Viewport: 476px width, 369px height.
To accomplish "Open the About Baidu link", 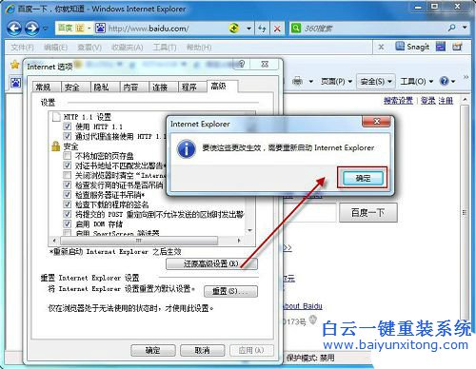I will point(303,306).
